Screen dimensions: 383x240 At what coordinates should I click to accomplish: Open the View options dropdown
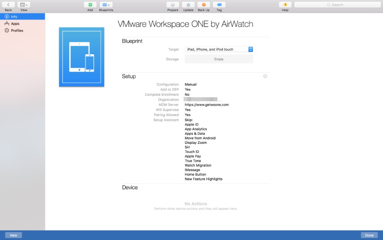[24, 5]
